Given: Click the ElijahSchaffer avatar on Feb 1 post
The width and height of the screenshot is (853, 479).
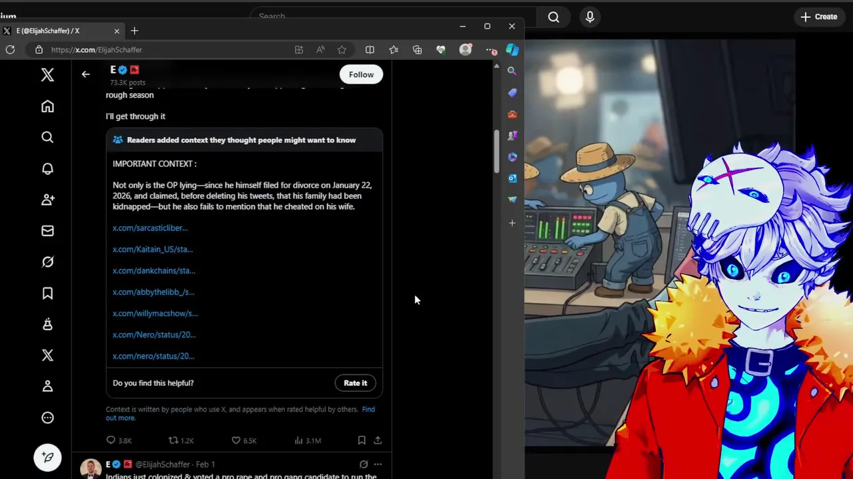Looking at the screenshot, I should [x=91, y=468].
